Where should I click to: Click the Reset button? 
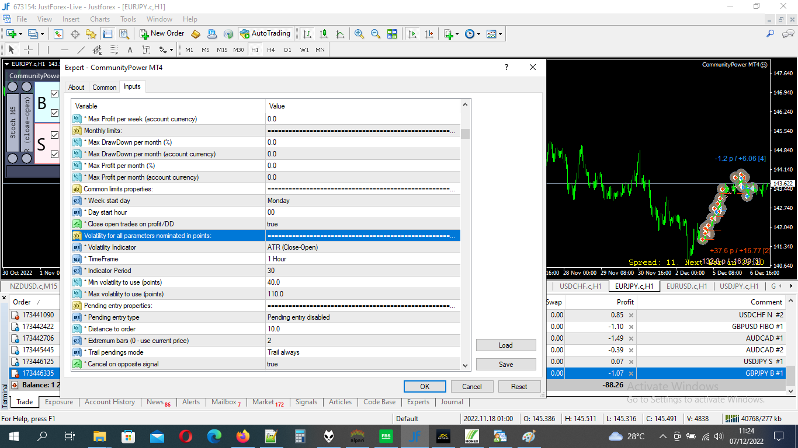click(519, 386)
